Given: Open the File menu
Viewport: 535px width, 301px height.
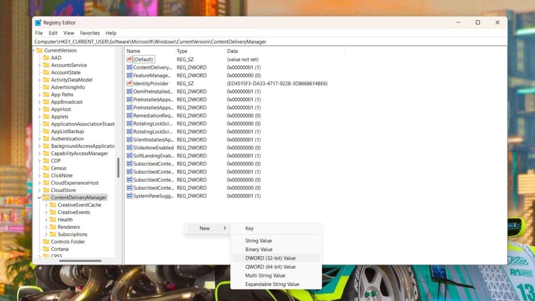Looking at the screenshot, I should [39, 33].
